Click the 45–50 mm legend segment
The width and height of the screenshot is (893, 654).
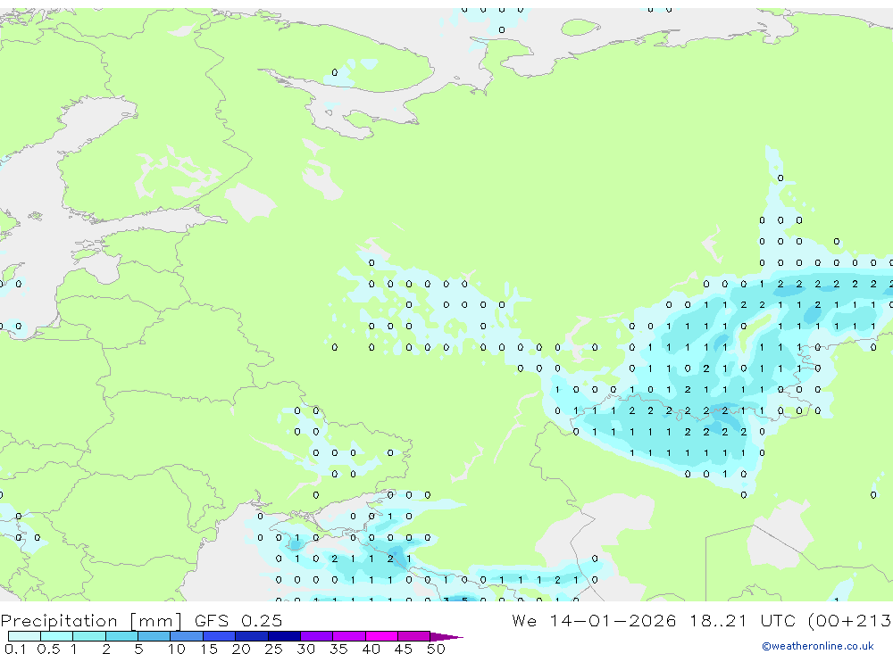click(413, 636)
